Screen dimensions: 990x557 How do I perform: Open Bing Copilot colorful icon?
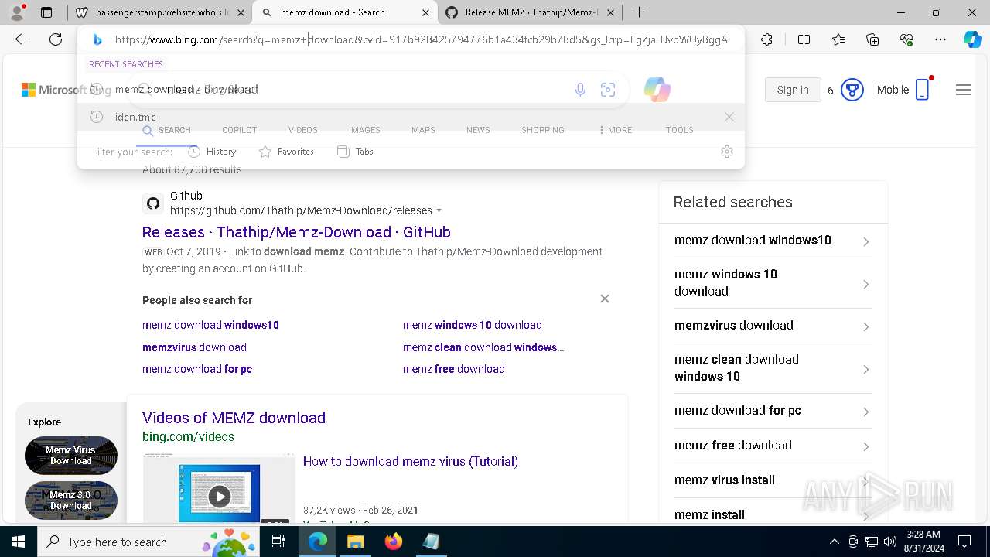coord(657,90)
